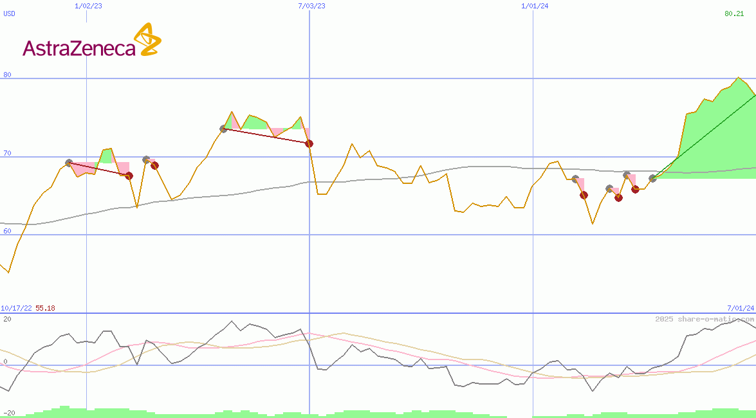Click the 80.21 latest price label
This screenshot has width=756, height=418.
tap(733, 13)
